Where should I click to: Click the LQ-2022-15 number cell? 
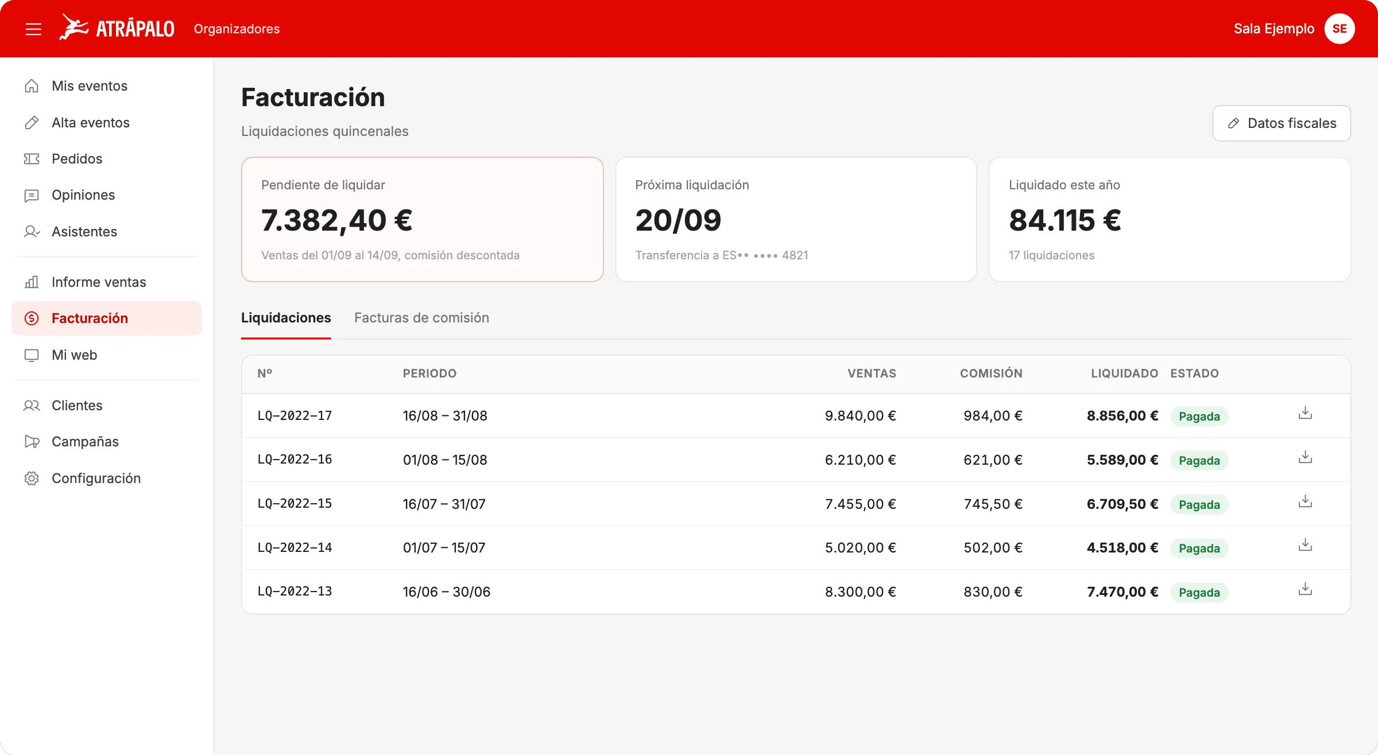click(295, 504)
